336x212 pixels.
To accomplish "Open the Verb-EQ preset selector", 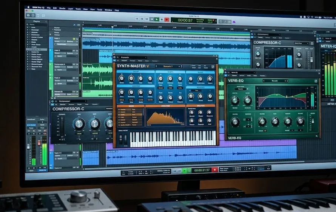I will click(275, 81).
